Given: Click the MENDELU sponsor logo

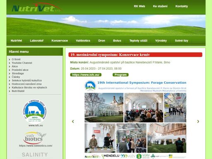Looking at the screenshot, I should 111,156.
